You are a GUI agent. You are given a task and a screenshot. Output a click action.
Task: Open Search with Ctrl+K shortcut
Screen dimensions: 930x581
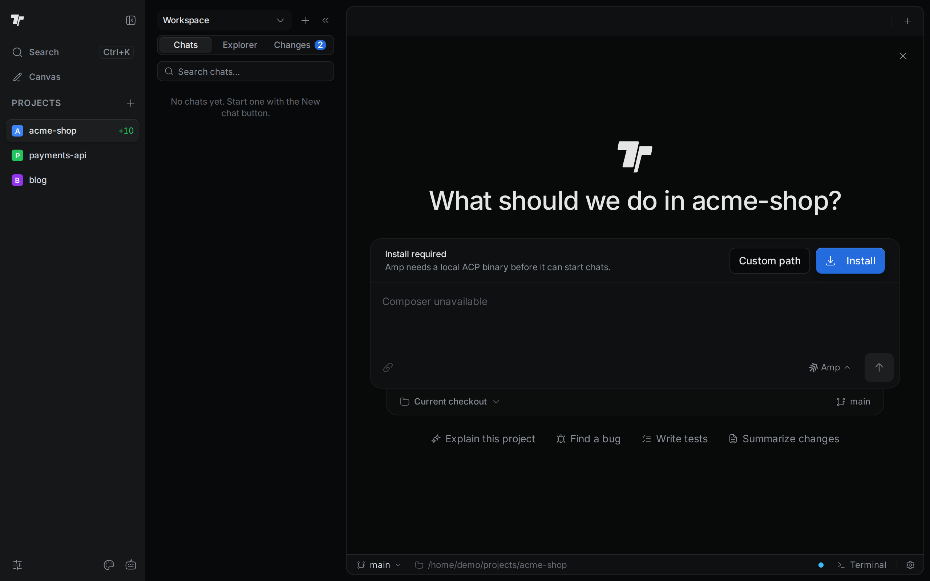73,52
